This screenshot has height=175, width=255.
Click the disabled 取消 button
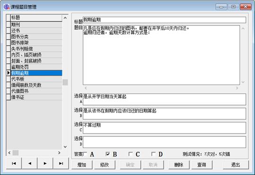[x=153, y=165]
